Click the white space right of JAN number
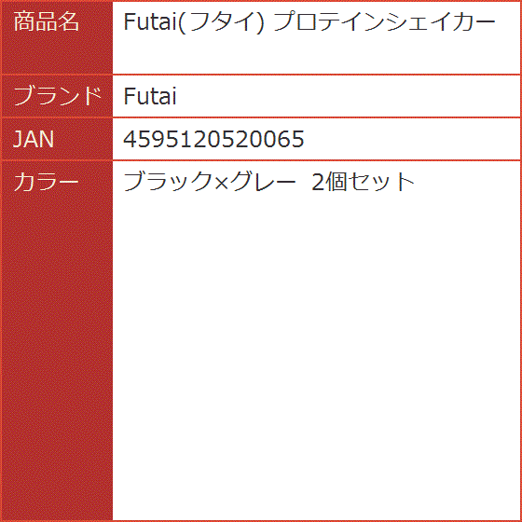This screenshot has height=522, width=522. tap(412, 139)
